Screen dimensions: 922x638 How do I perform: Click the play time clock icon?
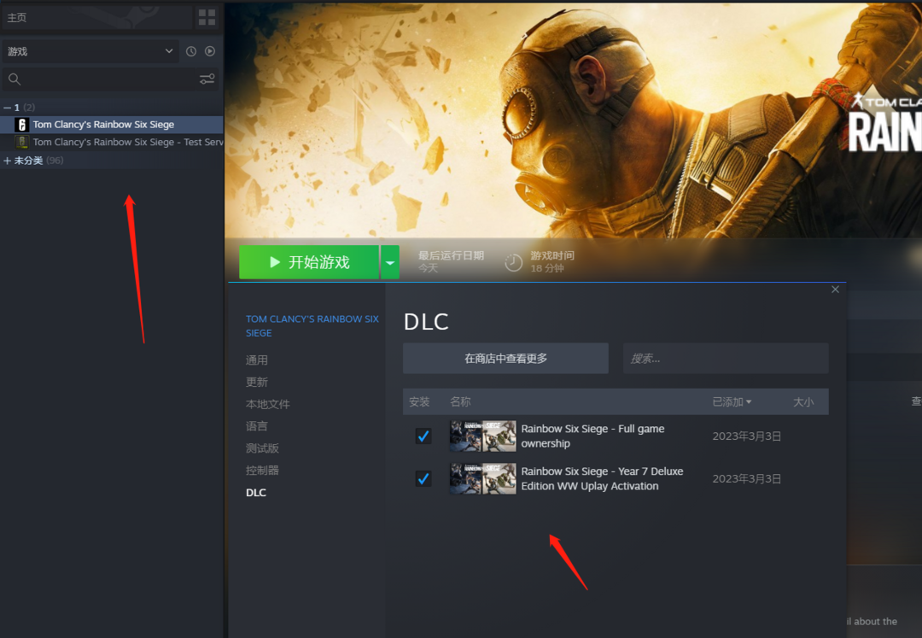coord(513,262)
